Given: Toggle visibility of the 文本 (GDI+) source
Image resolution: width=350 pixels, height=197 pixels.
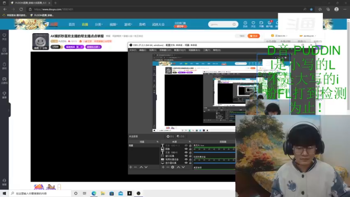Looking at the screenshot, I should 186,152.
